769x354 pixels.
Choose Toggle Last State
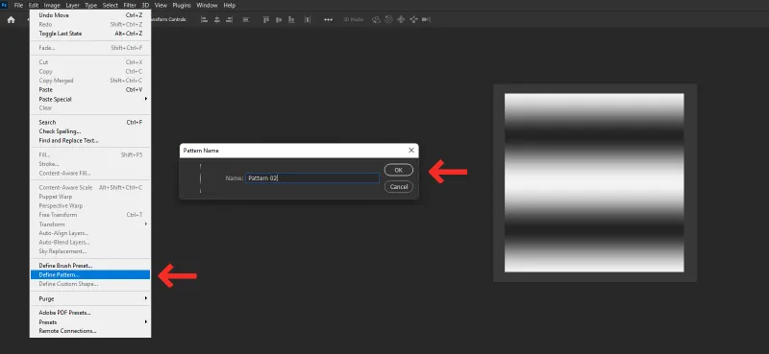click(x=90, y=34)
